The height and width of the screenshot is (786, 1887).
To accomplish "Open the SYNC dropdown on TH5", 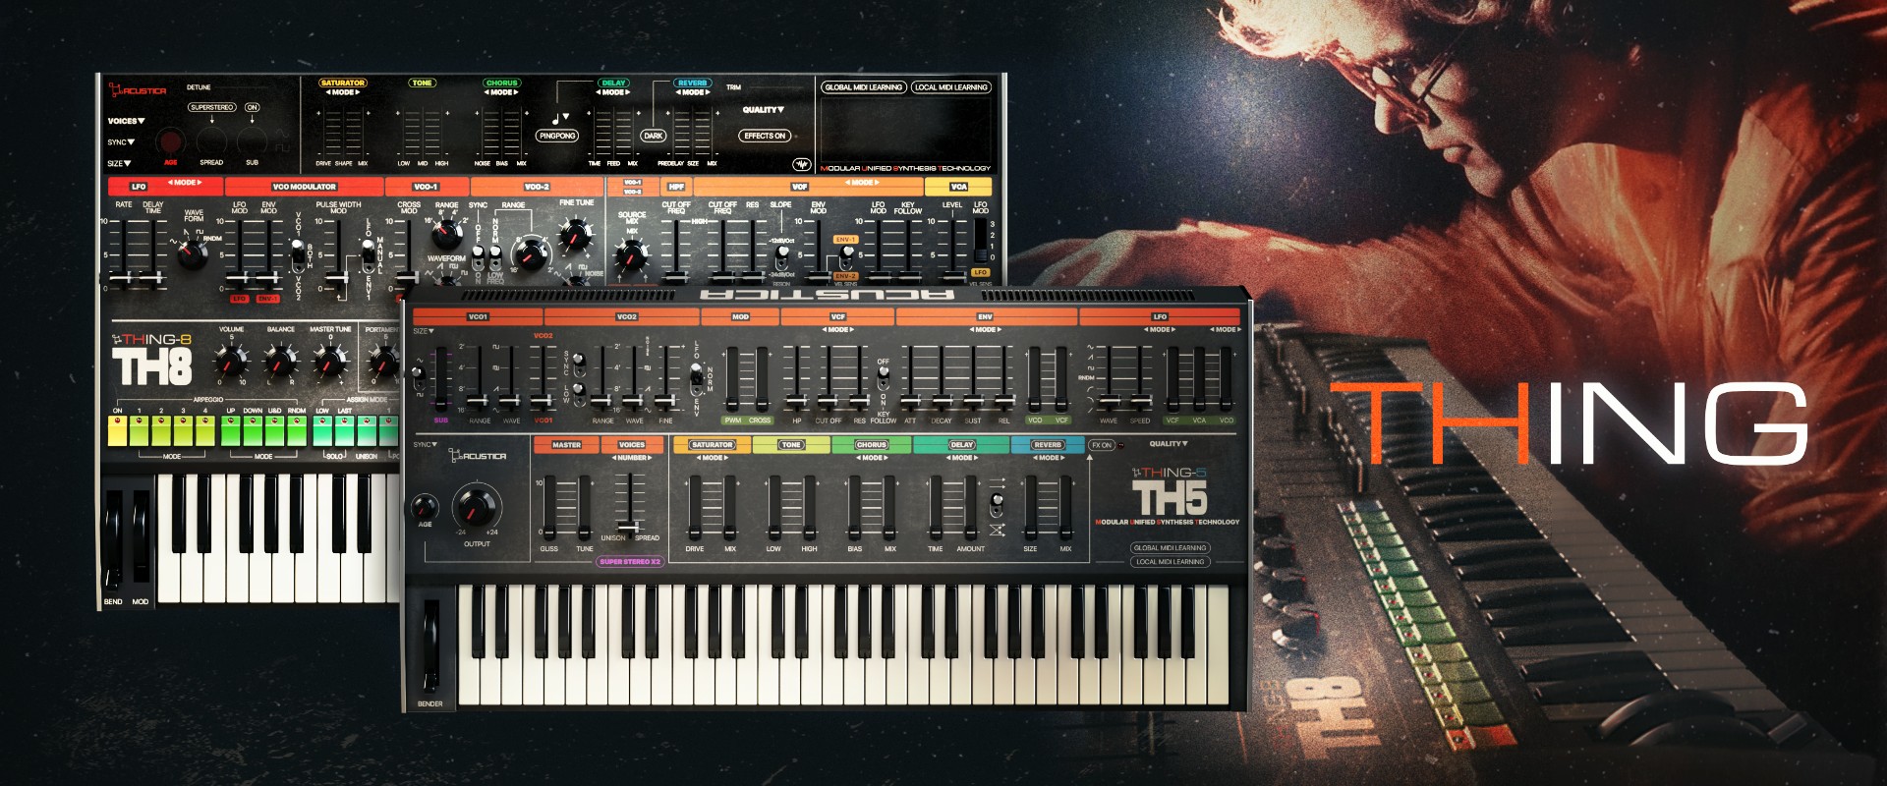I will (x=426, y=445).
